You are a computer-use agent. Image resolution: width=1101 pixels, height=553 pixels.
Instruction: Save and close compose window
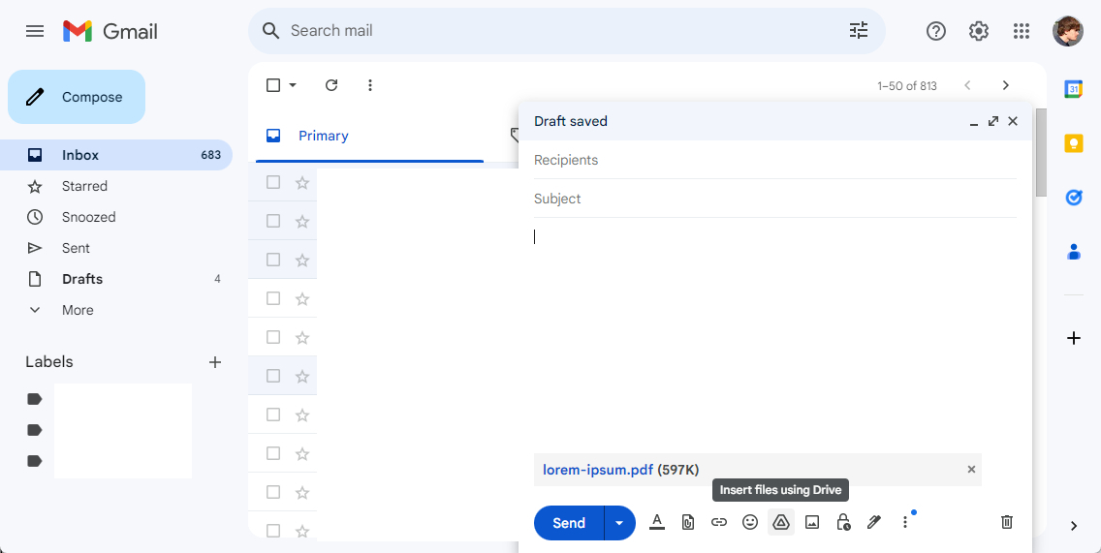(1013, 121)
